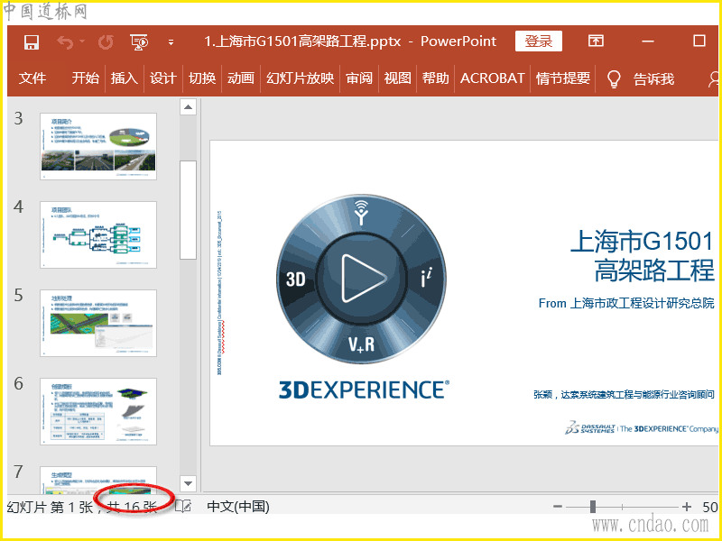Switch to the 审阅 review tab
The height and width of the screenshot is (541, 722).
[x=359, y=78]
